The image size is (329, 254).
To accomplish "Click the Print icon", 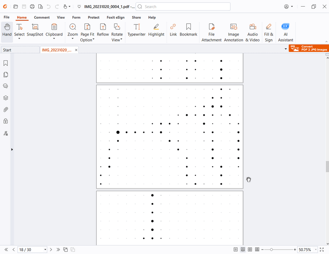I will tap(32, 7).
